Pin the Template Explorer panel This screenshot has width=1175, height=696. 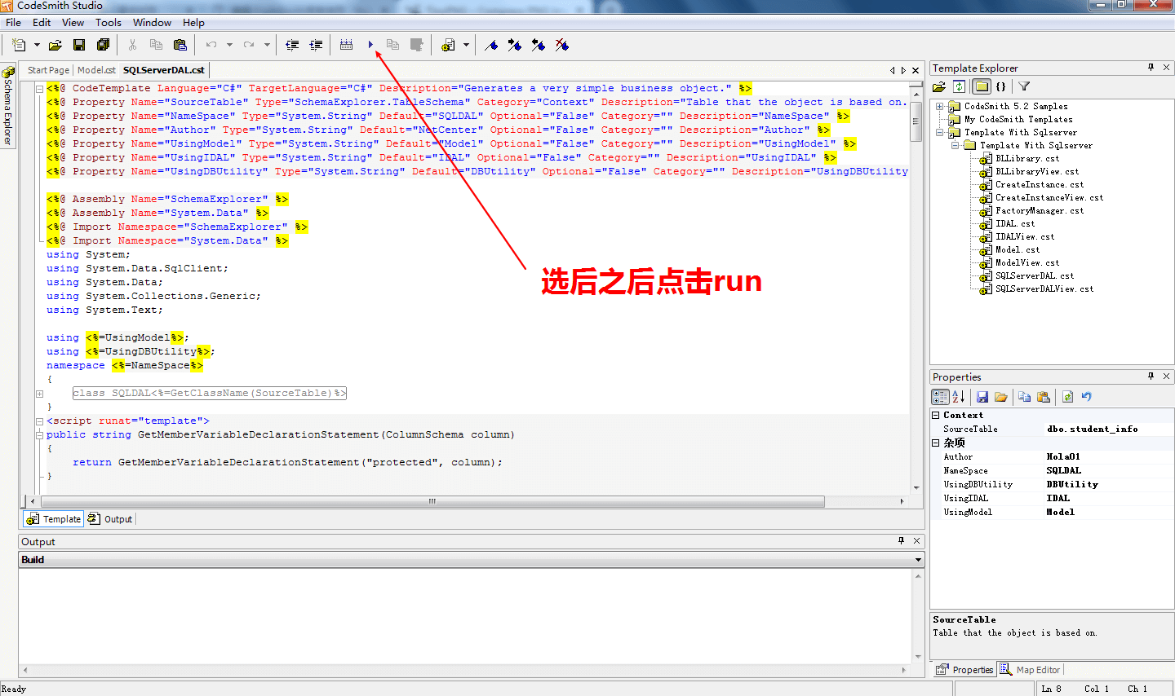1151,68
